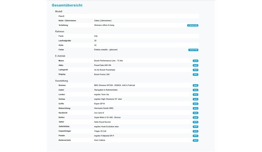Image resolution: width=262 pixels, height=152 pixels.
Task: Select the Bosch Performance Line motor text
Action: click(x=108, y=61)
